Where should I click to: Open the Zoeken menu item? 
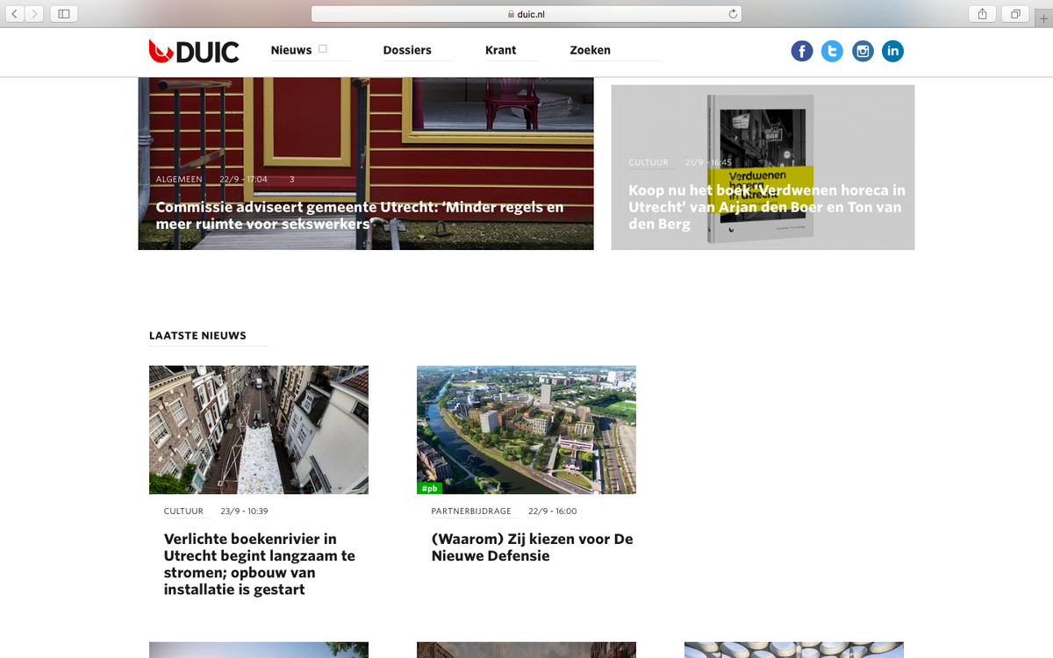point(590,50)
